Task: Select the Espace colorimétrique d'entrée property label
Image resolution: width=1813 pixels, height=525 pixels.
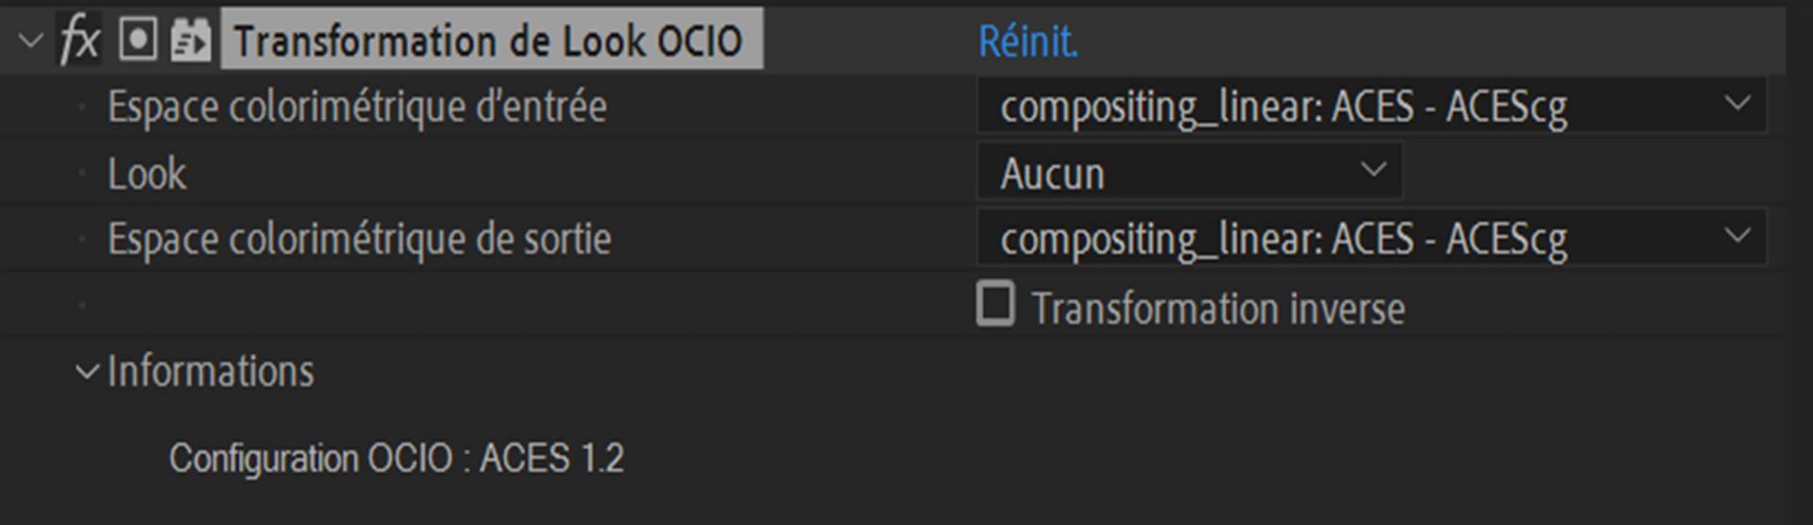Action: (x=357, y=107)
